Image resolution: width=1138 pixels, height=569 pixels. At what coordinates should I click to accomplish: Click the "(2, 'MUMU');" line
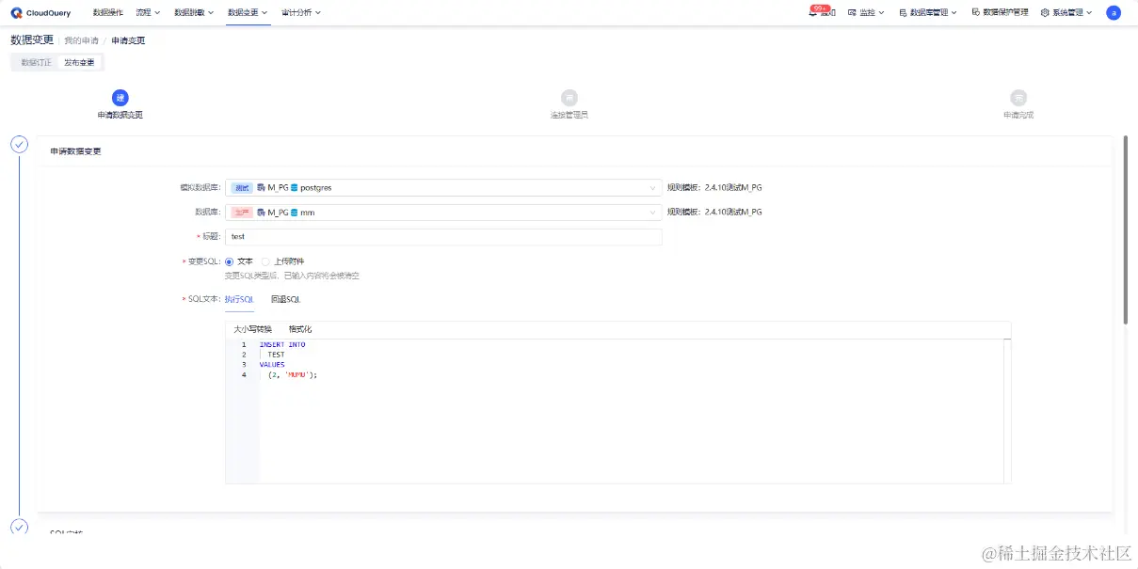pos(293,375)
